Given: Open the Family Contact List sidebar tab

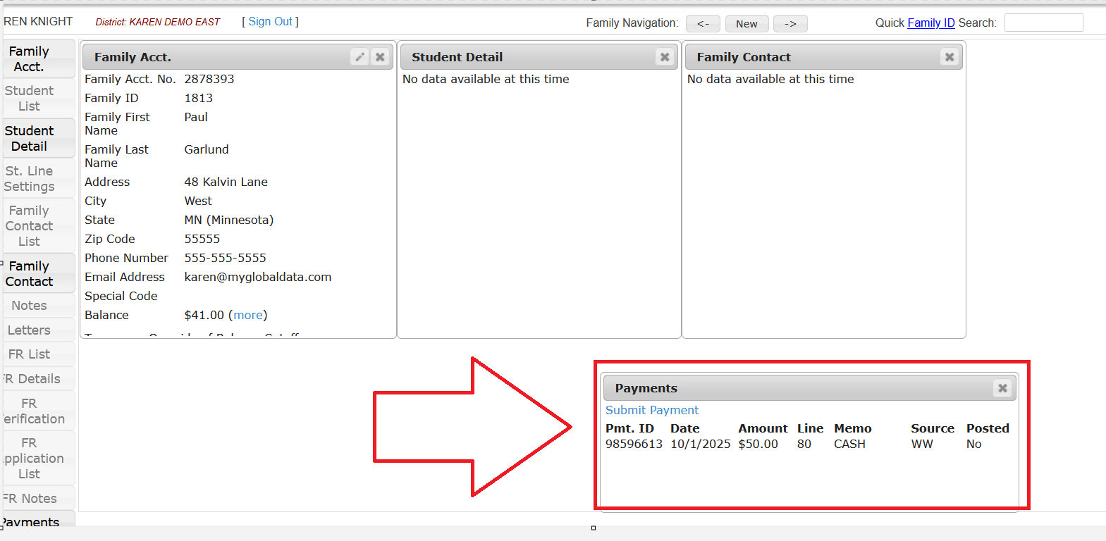Looking at the screenshot, I should (x=30, y=226).
